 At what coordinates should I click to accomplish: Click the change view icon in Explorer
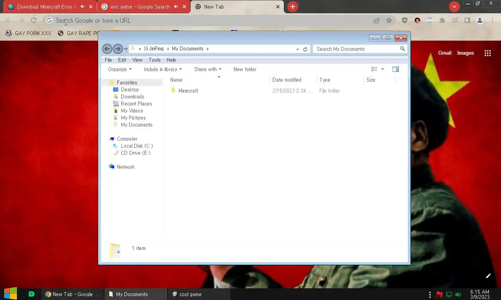(374, 69)
